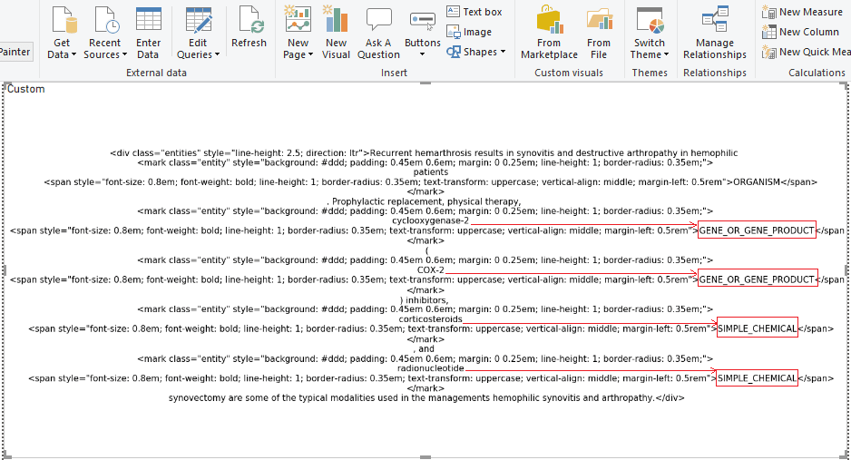Open the Recent Sources icon
Viewport: 851px width, 460px height.
coord(106,20)
